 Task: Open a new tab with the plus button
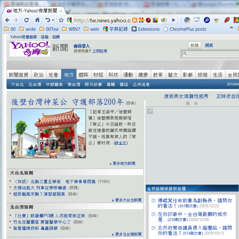[x=70, y=11]
